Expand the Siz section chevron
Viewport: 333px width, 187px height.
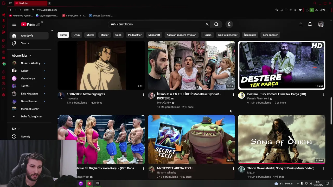tap(19, 129)
